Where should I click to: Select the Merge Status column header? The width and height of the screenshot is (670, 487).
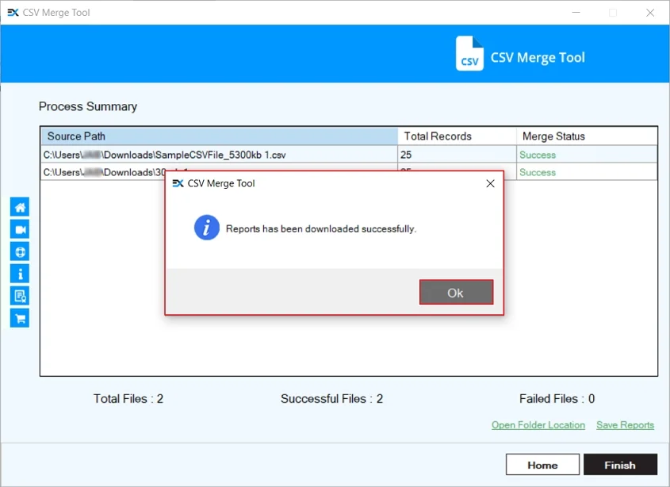click(553, 136)
